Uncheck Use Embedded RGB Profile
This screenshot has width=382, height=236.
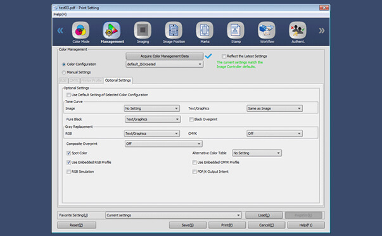coord(68,162)
